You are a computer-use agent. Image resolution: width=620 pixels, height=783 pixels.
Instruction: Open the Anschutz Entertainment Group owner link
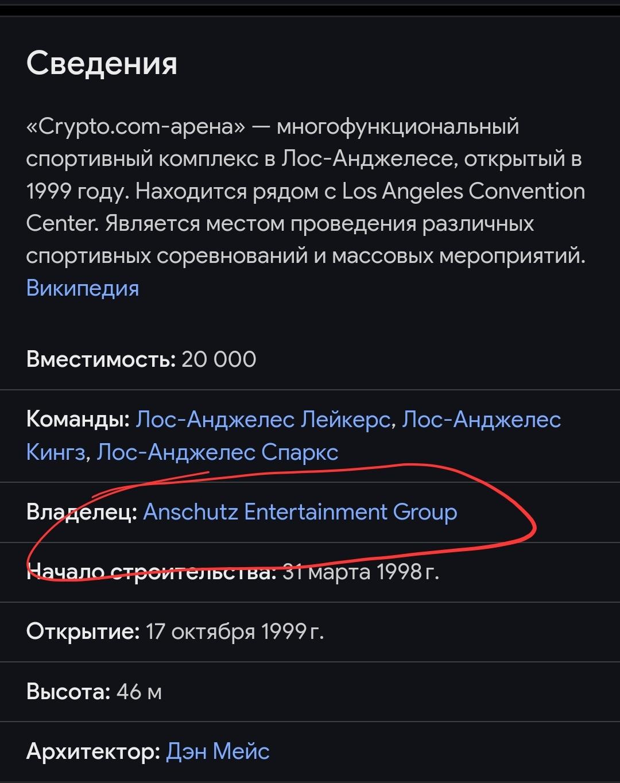(300, 511)
